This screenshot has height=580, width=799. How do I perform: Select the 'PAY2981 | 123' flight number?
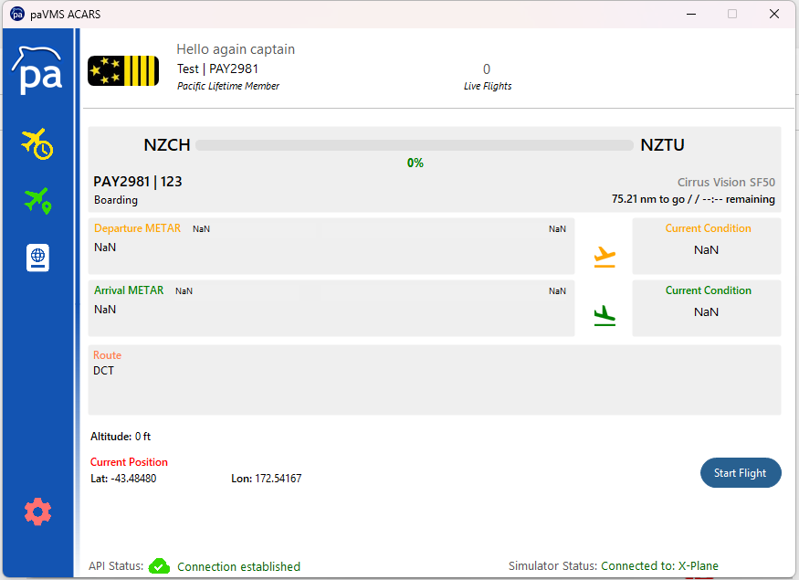click(138, 182)
